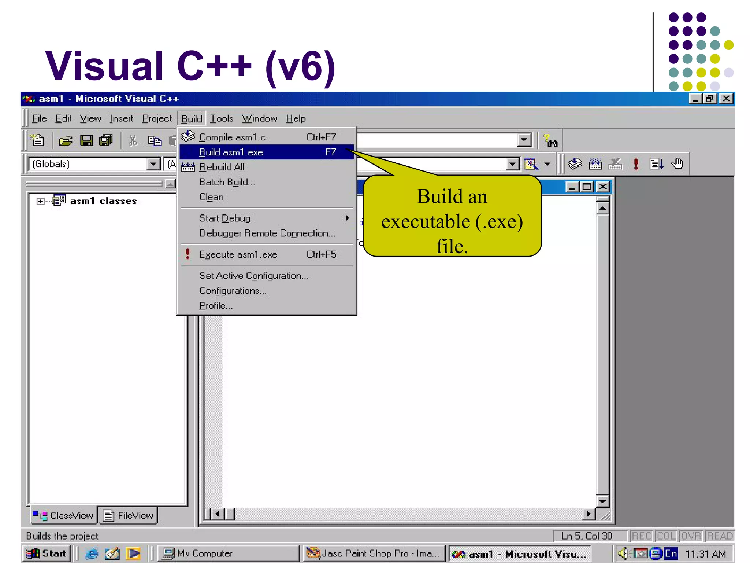Click the editor vertical scrollbar down arrow
The image size is (750, 563).
click(602, 501)
